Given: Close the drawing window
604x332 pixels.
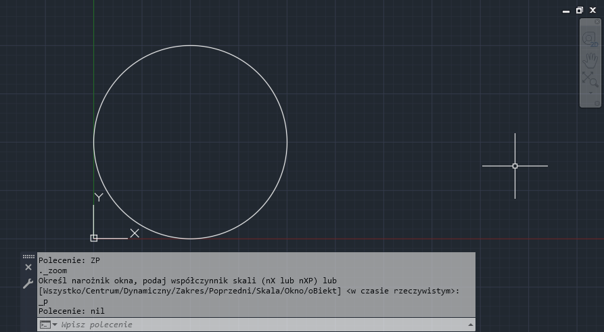Looking at the screenshot, I should [x=593, y=10].
